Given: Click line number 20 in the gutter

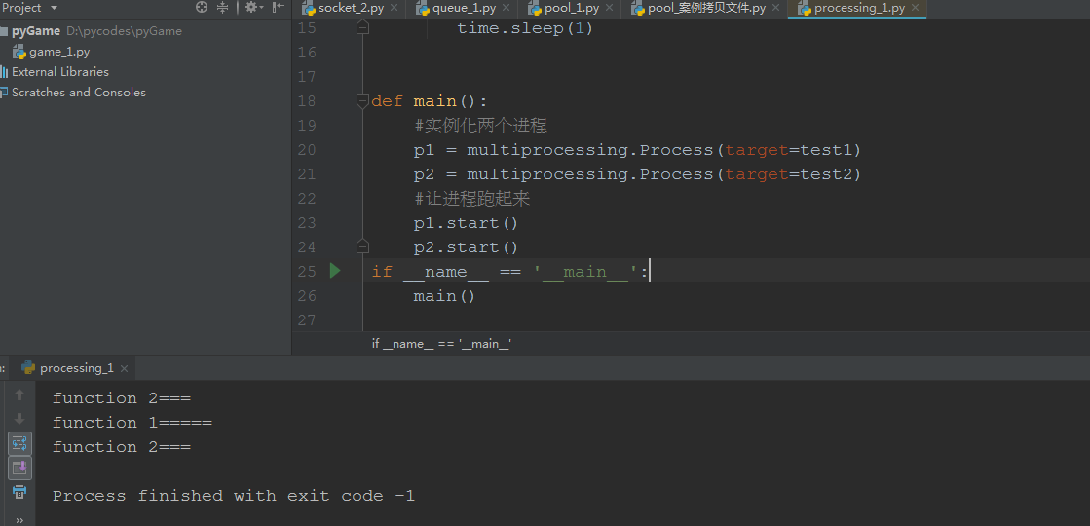Looking at the screenshot, I should click(307, 150).
